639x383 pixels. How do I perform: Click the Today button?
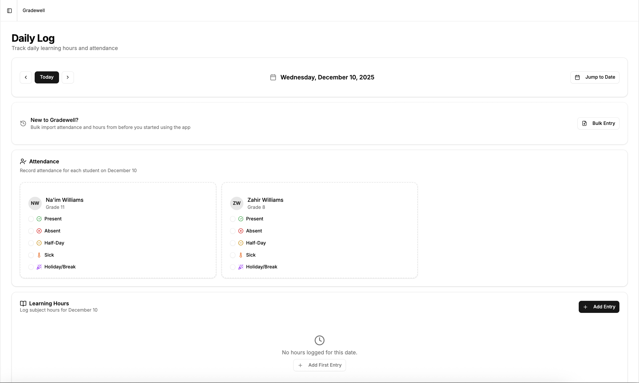click(x=47, y=77)
